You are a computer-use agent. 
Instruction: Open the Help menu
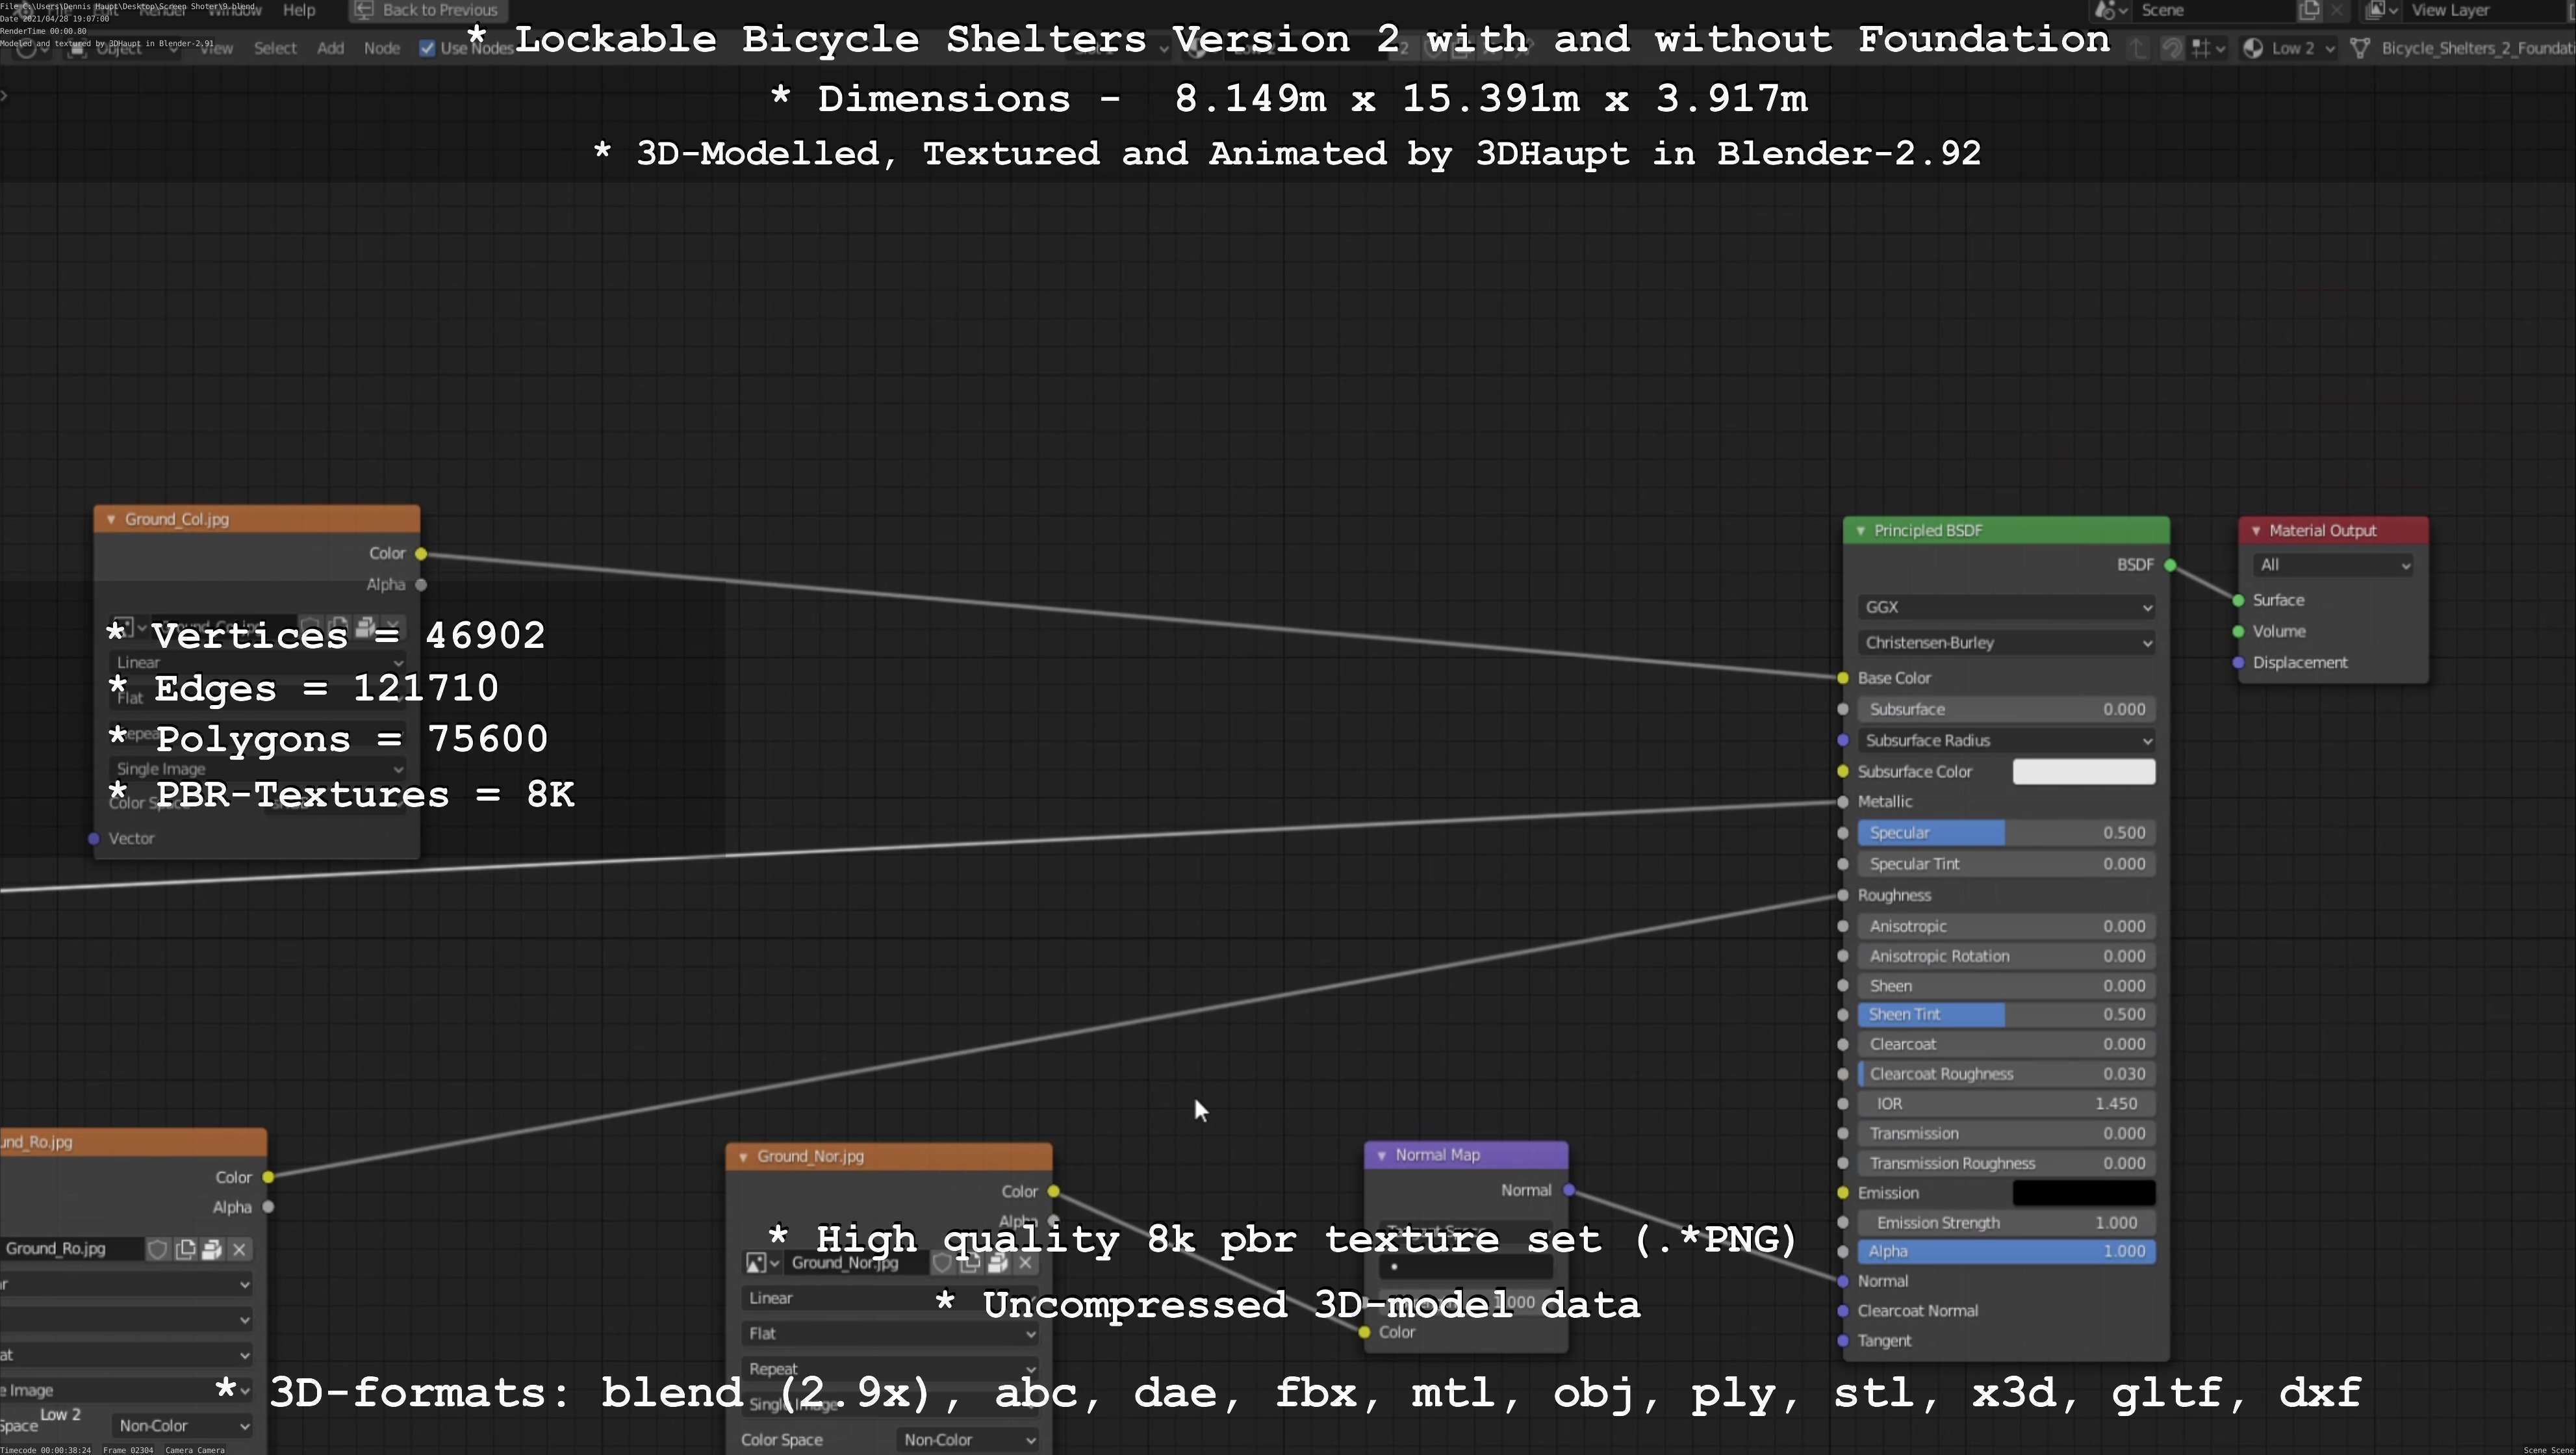click(x=299, y=10)
